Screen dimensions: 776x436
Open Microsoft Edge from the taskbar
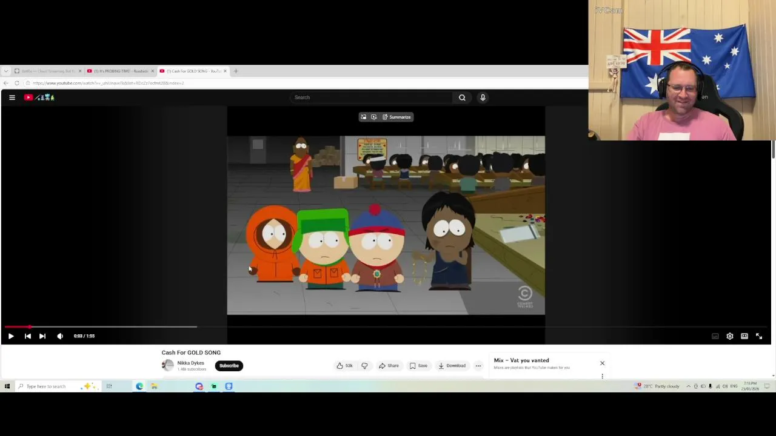click(139, 386)
